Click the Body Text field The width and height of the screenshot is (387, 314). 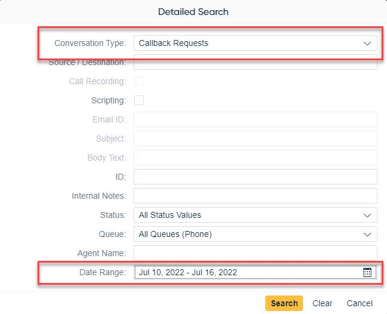(x=255, y=158)
